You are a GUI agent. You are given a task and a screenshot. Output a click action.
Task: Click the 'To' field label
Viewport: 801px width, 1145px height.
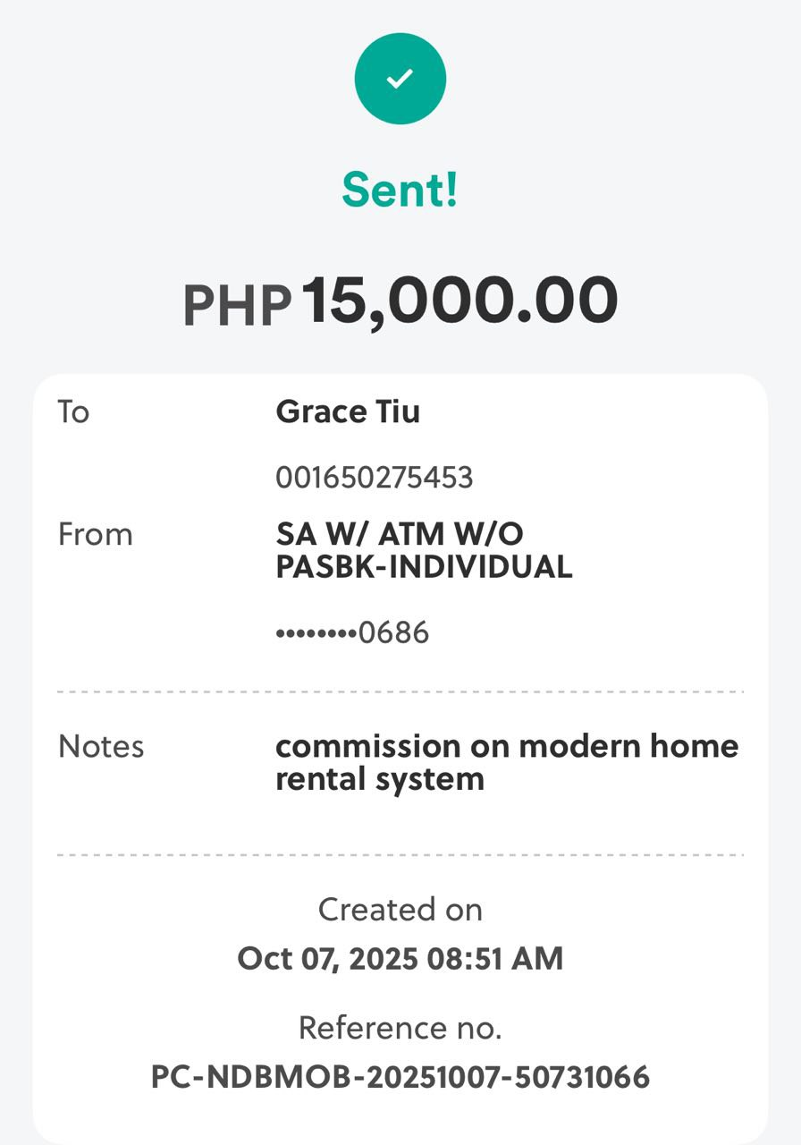74,412
